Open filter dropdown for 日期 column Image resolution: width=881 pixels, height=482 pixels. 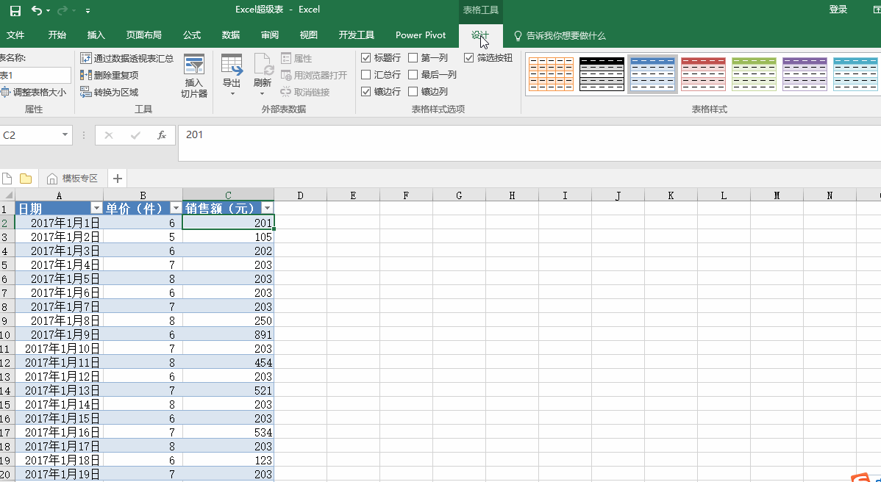tap(96, 208)
